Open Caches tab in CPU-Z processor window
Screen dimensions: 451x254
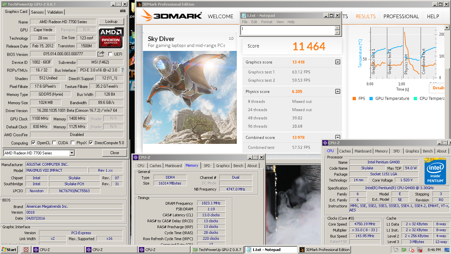345,151
